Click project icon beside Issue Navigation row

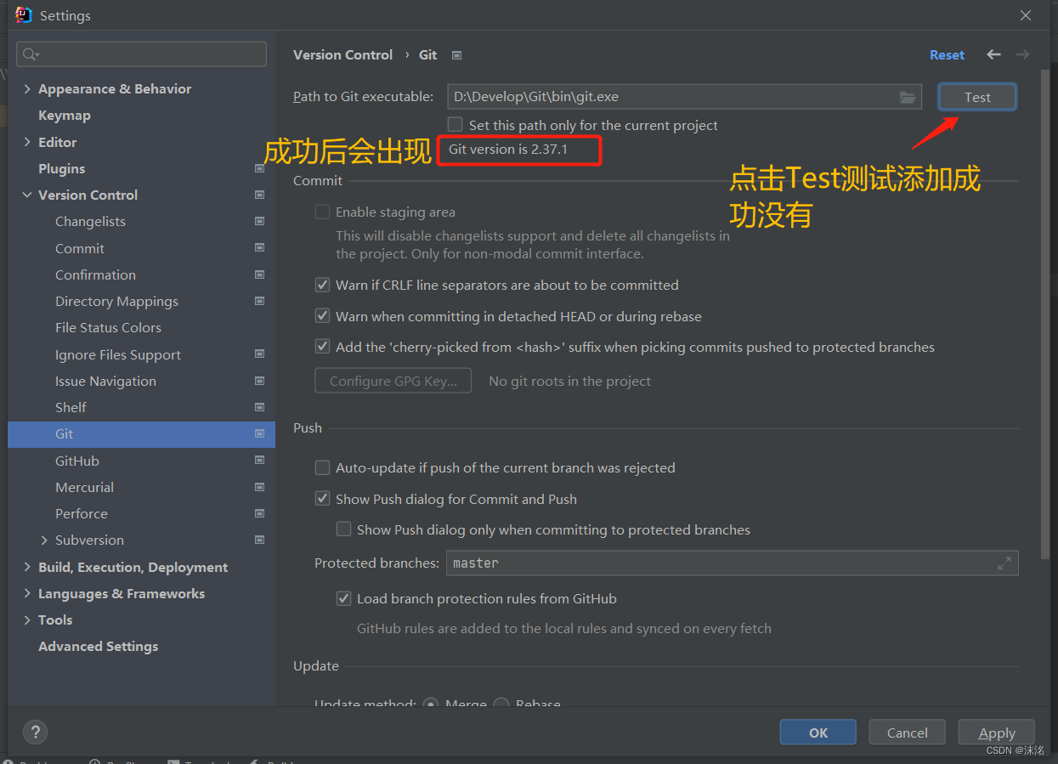tap(259, 381)
